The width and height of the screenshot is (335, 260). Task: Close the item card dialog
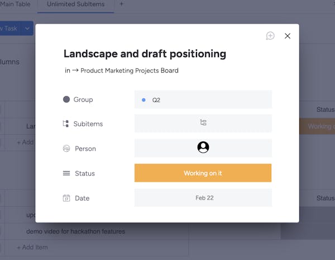coord(288,36)
